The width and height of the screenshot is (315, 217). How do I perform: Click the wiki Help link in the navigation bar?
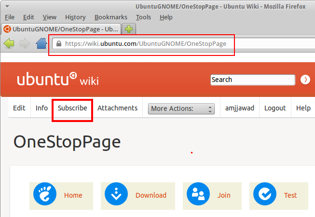coord(303,108)
